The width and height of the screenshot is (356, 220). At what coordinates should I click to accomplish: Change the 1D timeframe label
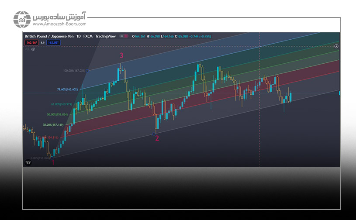point(79,36)
